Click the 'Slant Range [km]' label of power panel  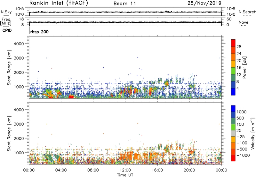click(x=9, y=67)
